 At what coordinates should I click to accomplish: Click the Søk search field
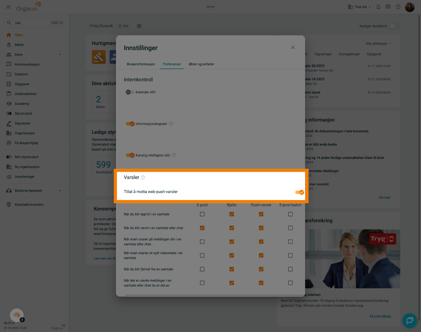tap(35, 23)
